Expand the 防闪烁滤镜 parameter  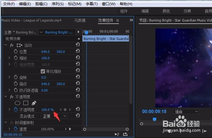[9, 90]
